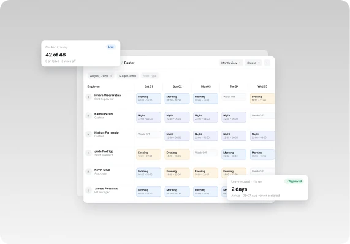Click James Fernando's avatar icon

coord(89,190)
